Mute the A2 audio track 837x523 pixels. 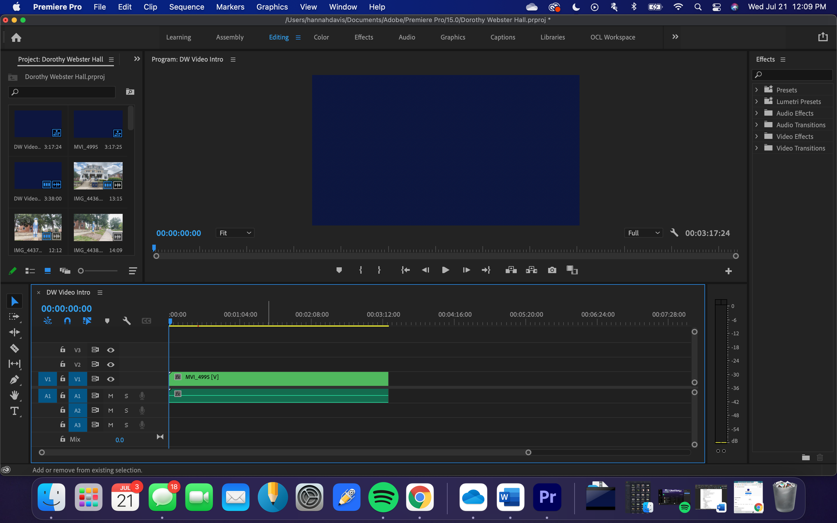(110, 410)
